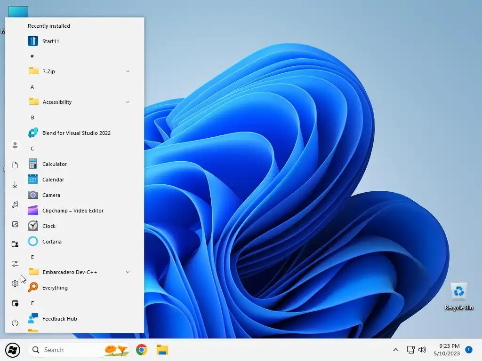Open Pictures from the sidebar
The width and height of the screenshot is (482, 361).
(15, 224)
